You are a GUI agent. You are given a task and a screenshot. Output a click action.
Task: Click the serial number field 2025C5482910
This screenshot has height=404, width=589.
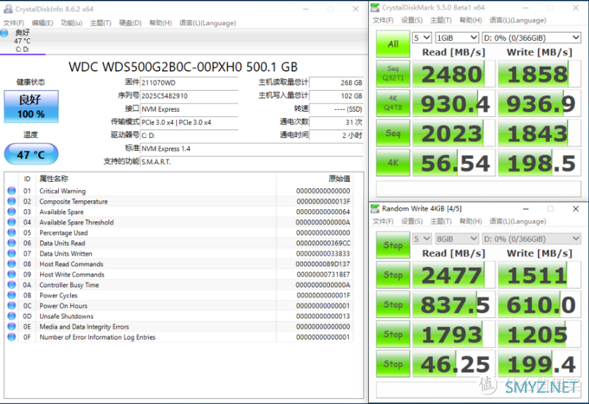[190, 96]
